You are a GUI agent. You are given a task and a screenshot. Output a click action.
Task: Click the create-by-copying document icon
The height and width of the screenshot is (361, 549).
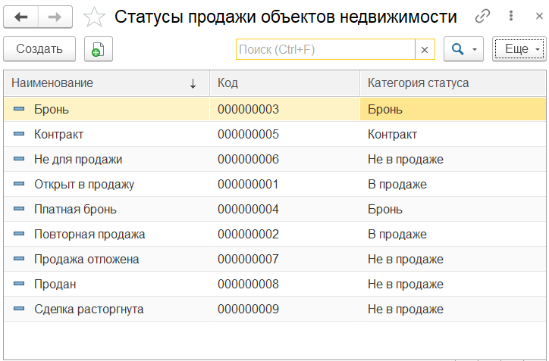click(x=98, y=49)
